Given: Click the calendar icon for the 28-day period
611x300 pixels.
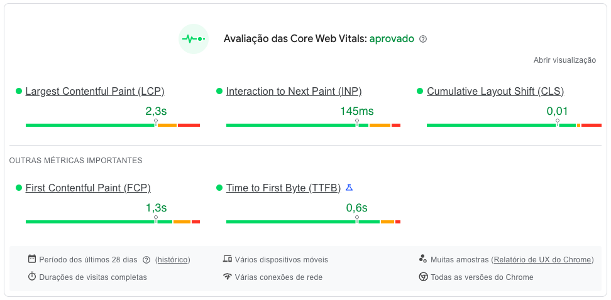Looking at the screenshot, I should [x=32, y=259].
